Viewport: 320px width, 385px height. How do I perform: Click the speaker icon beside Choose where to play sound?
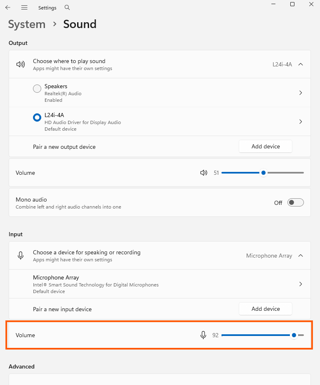click(20, 64)
